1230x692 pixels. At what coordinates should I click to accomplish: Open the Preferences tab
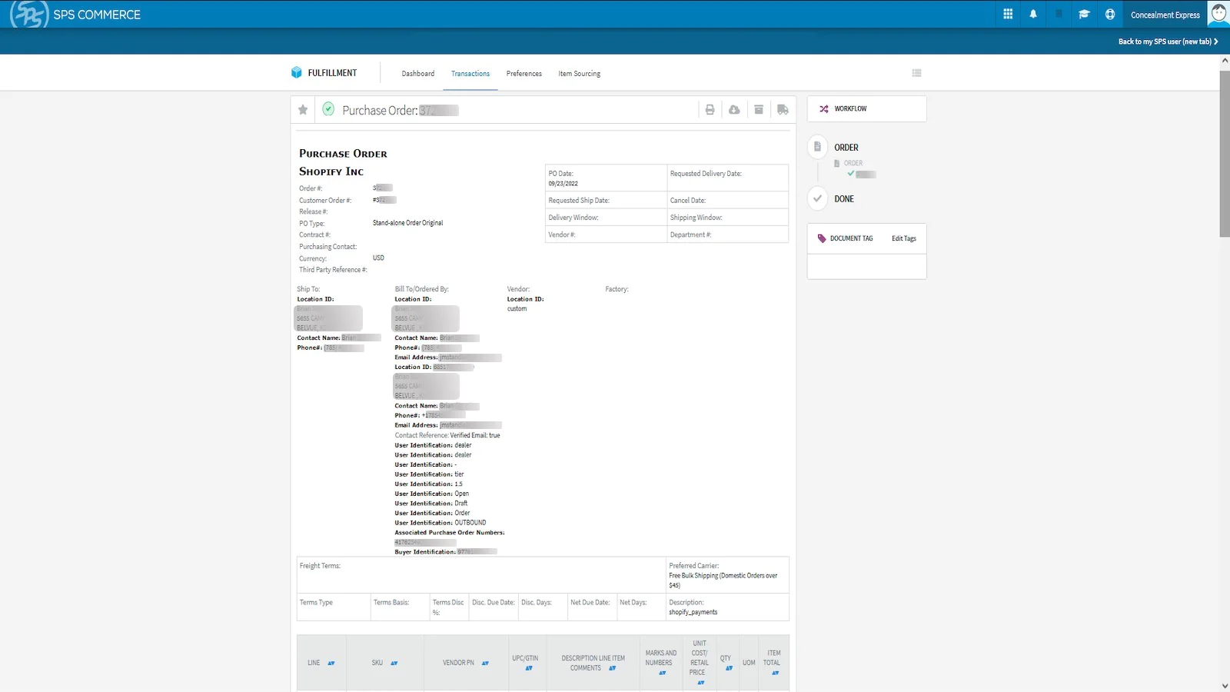click(524, 74)
